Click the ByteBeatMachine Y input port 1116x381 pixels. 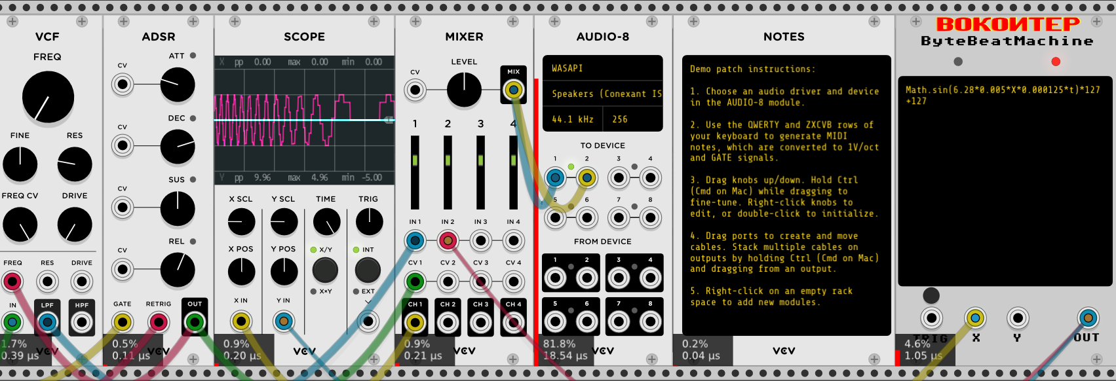[1018, 318]
